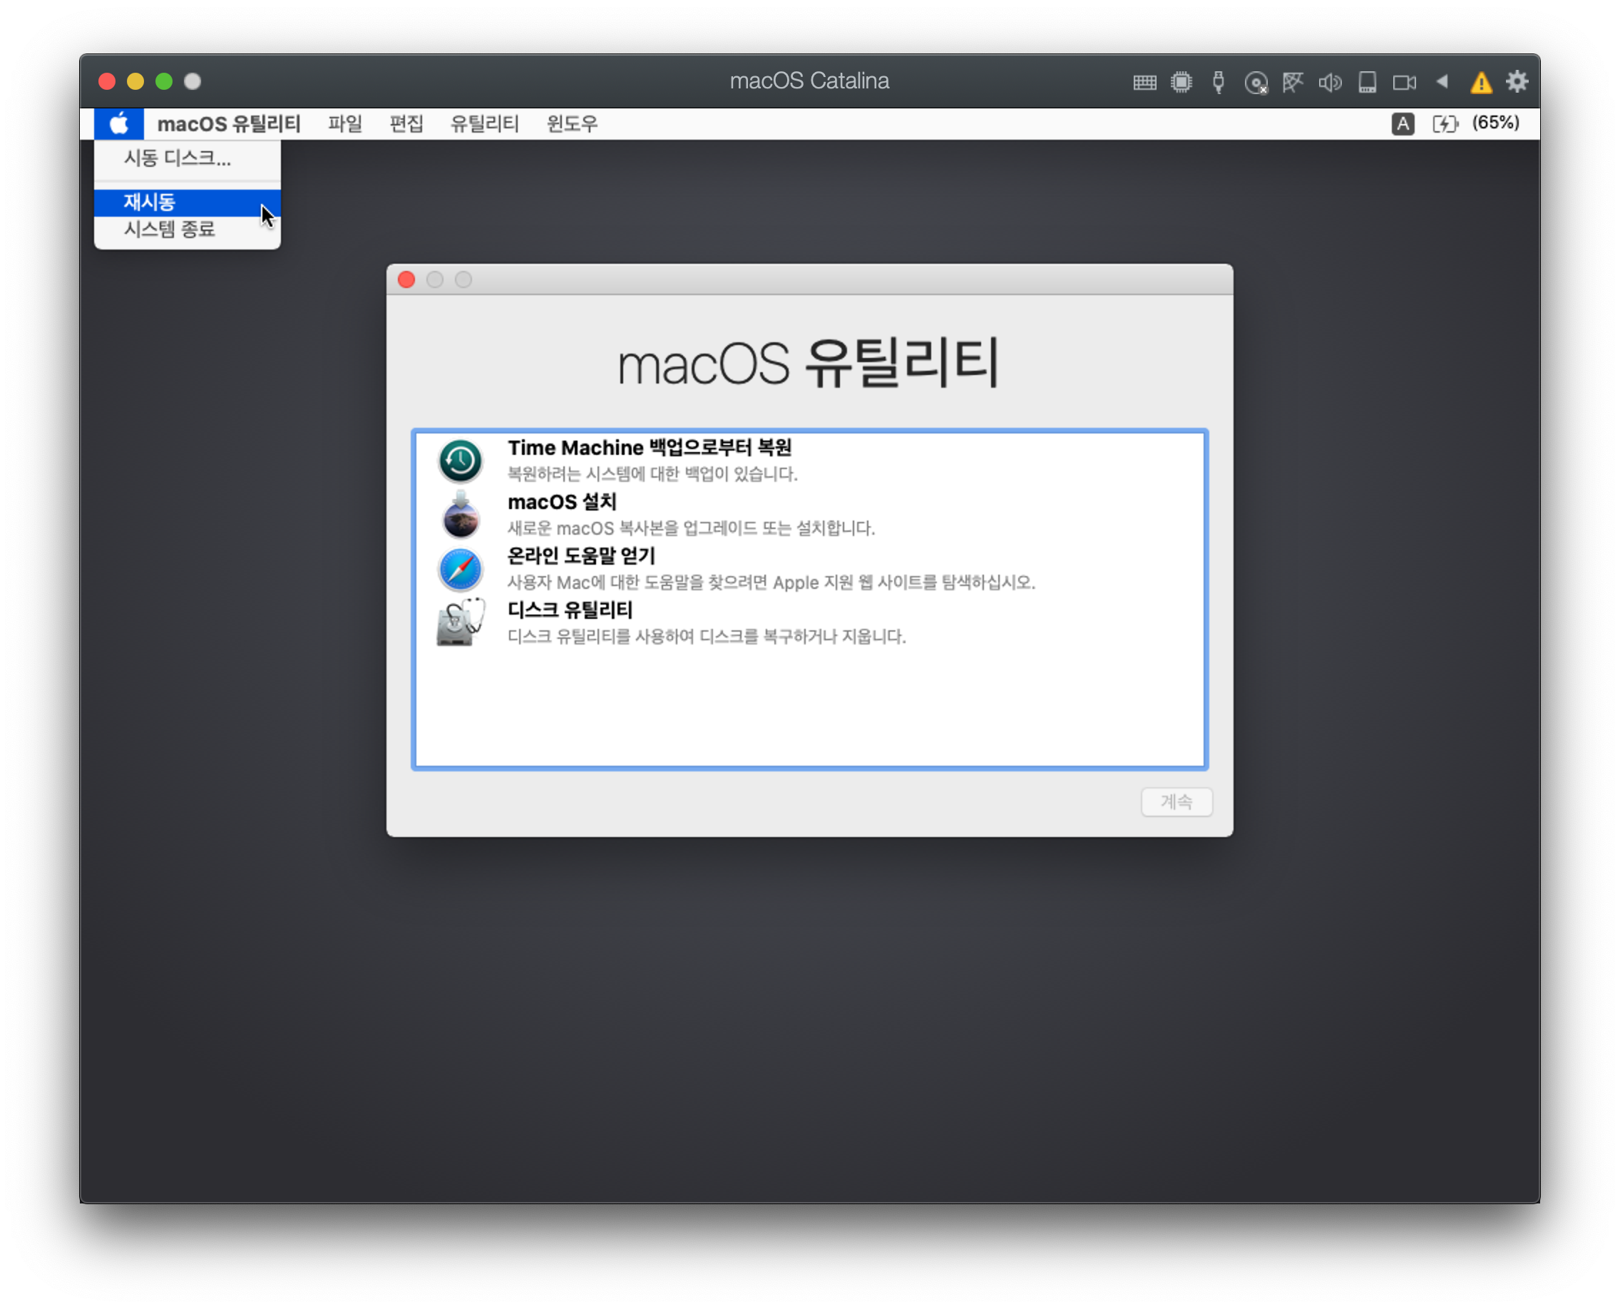This screenshot has width=1620, height=1309.
Task: Click the yellow minimize button of the macOS Catalina window
Action: (135, 81)
